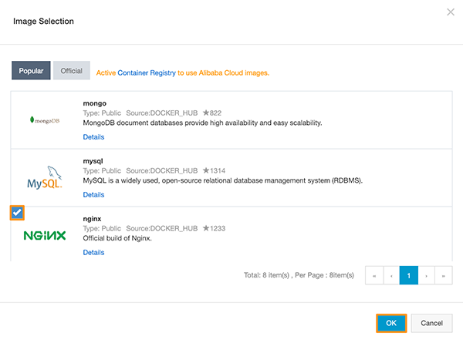Close the Image Selection dialog
Screen dimensions: 463x343
pos(451,12)
